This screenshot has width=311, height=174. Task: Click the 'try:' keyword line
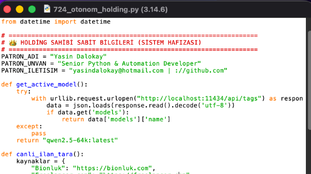point(24,92)
